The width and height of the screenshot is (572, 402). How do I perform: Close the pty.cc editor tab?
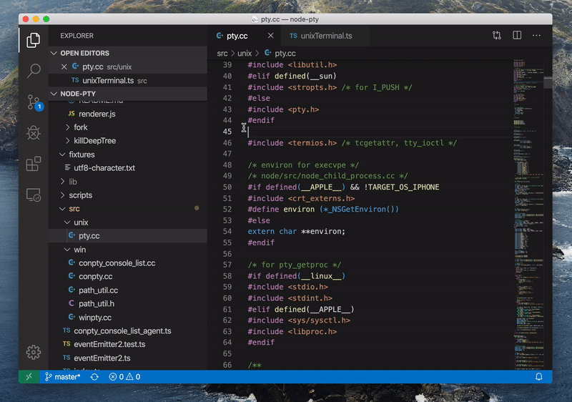[x=270, y=35]
